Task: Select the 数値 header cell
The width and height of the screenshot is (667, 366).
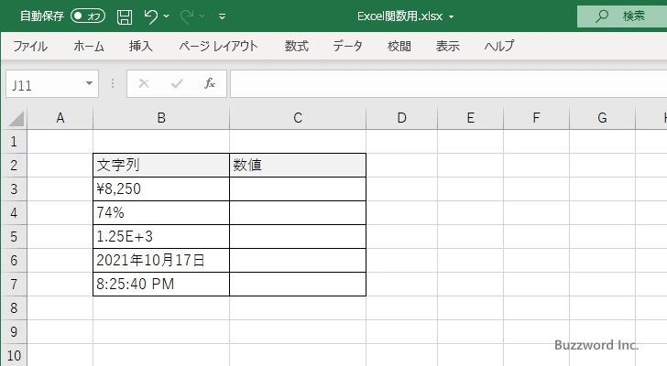Action: click(x=298, y=166)
